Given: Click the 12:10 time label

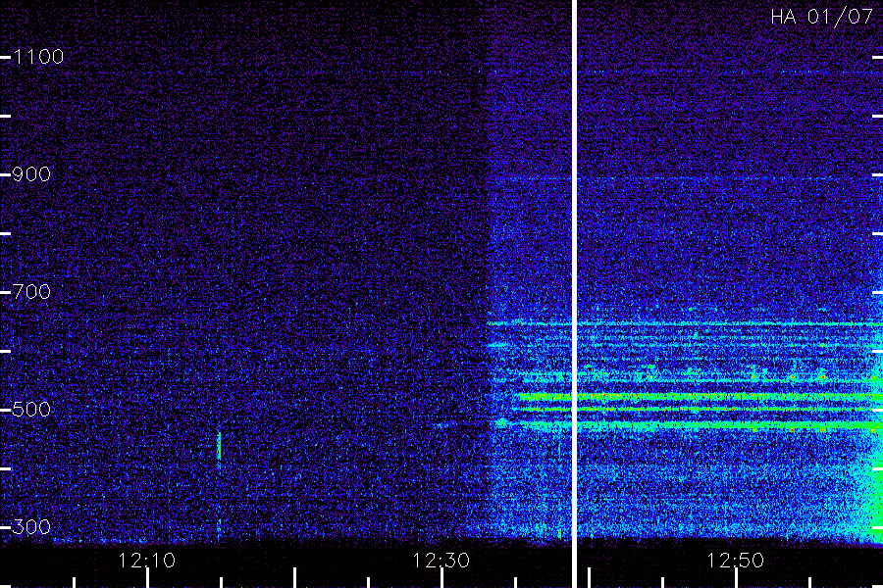Looking at the screenshot, I should click(147, 561).
